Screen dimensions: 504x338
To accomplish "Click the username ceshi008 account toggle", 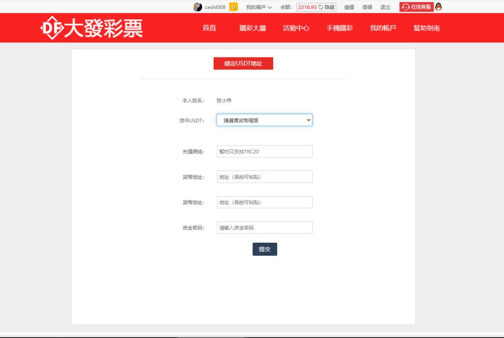I will tap(217, 7).
